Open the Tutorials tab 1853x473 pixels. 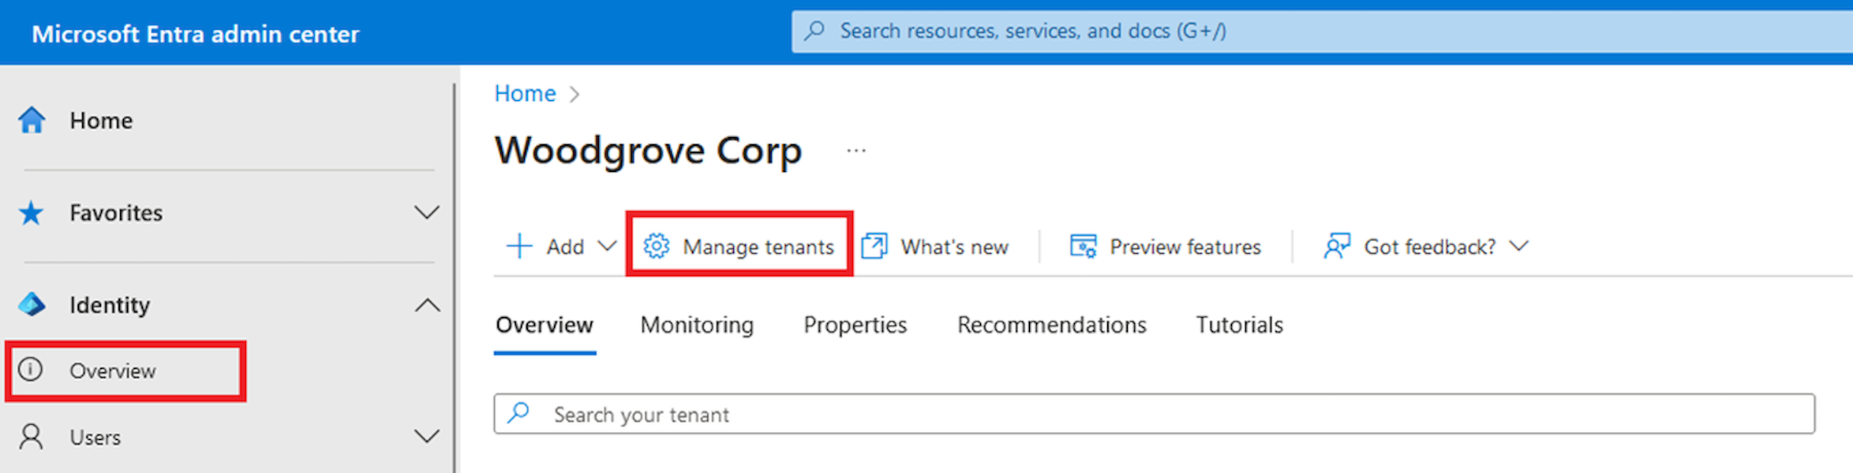click(1240, 325)
